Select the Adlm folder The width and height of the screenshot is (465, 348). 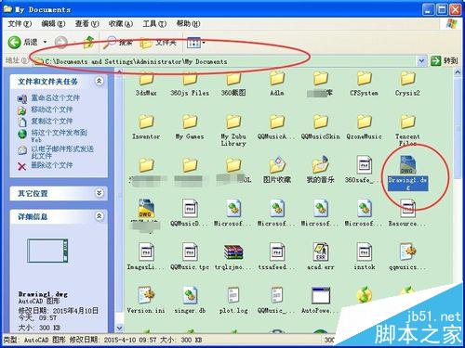point(277,84)
